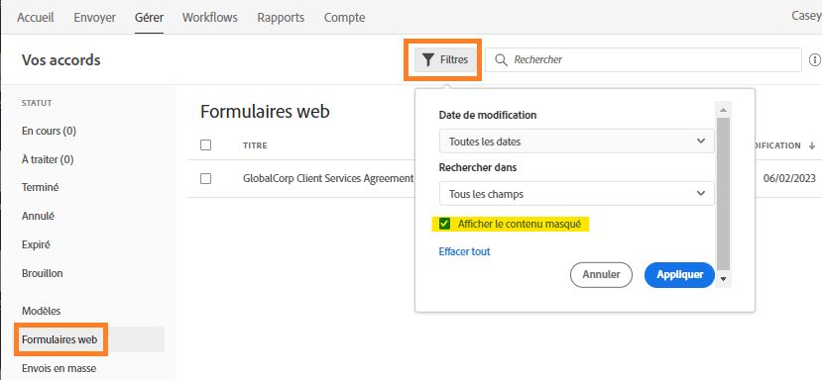Open the Tous les champs dropdown
The width and height of the screenshot is (822, 380).
[x=577, y=194]
